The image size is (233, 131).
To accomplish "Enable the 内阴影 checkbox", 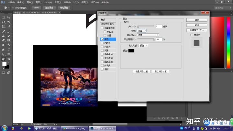I will [x=102, y=43].
